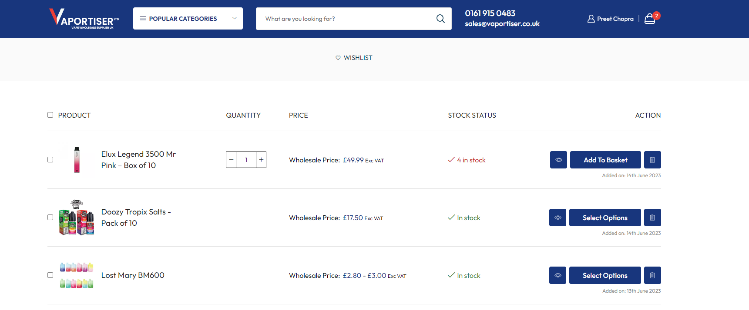Screen dimensions: 749x310
Task: Tick the select-all PRODUCT checkbox
Action: point(50,115)
